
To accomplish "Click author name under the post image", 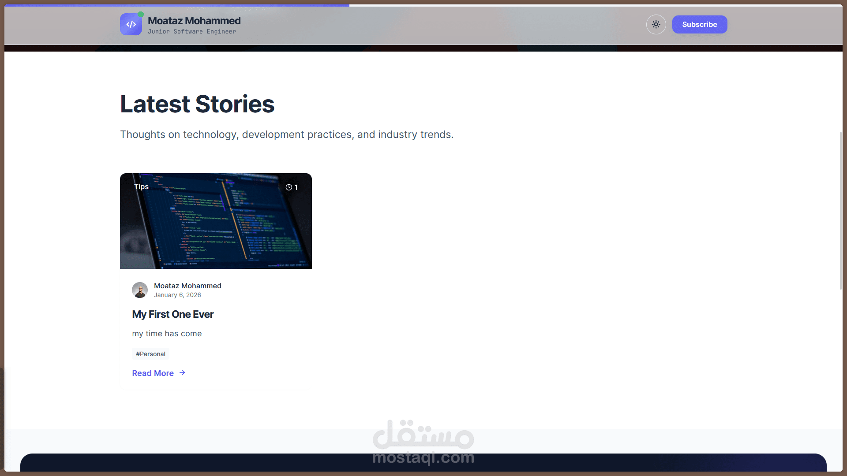I will click(x=187, y=286).
